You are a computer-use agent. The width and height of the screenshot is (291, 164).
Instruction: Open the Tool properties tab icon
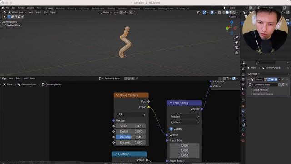[243, 69]
